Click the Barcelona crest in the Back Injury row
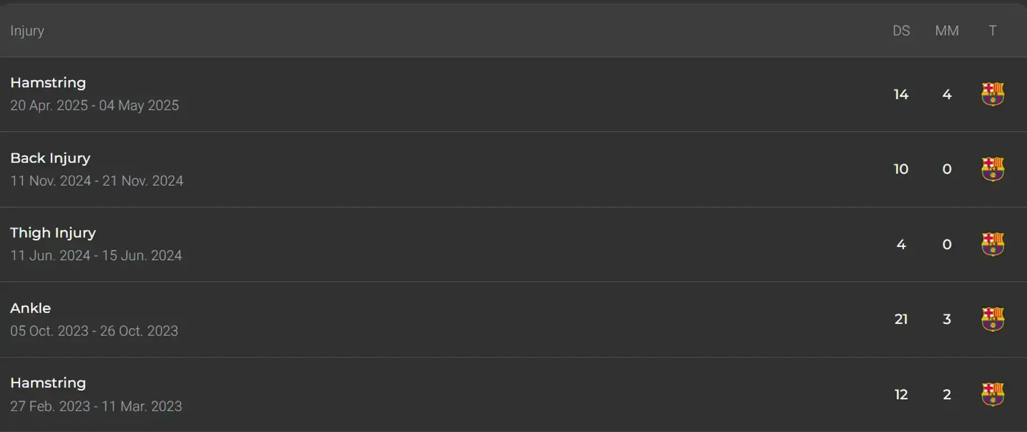 click(x=992, y=169)
